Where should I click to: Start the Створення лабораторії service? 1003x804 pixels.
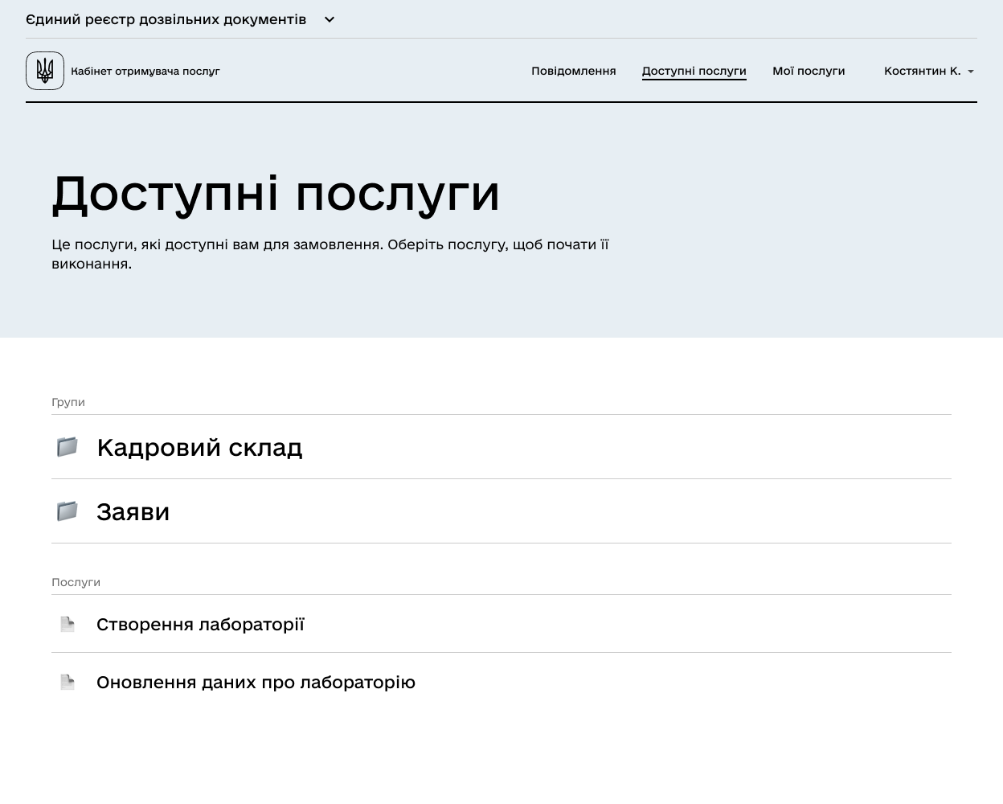(501, 624)
